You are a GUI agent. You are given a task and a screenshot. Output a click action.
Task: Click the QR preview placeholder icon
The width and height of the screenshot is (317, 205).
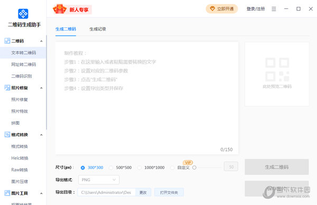click(x=277, y=70)
